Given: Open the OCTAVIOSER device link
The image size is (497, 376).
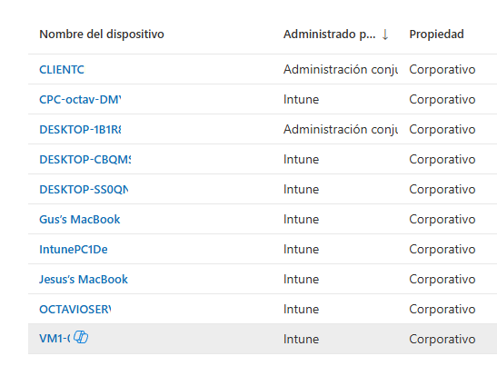Looking at the screenshot, I should 75,309.
